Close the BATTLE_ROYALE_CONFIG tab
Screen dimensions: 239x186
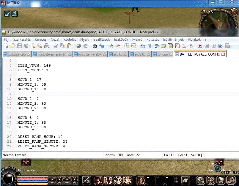tap(223, 54)
